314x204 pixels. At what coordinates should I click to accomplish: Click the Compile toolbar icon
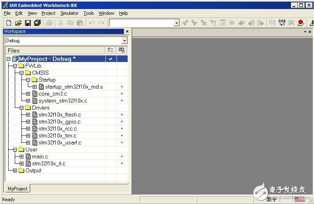tap(273, 23)
